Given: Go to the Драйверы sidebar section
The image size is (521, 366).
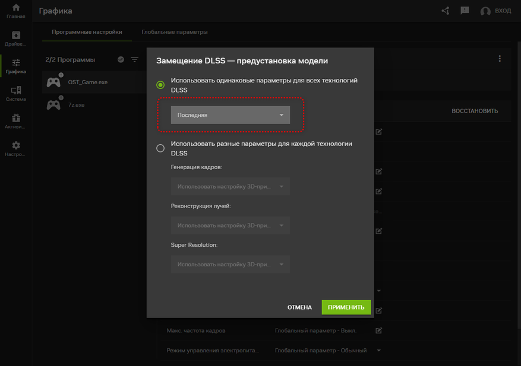Looking at the screenshot, I should pos(16,39).
